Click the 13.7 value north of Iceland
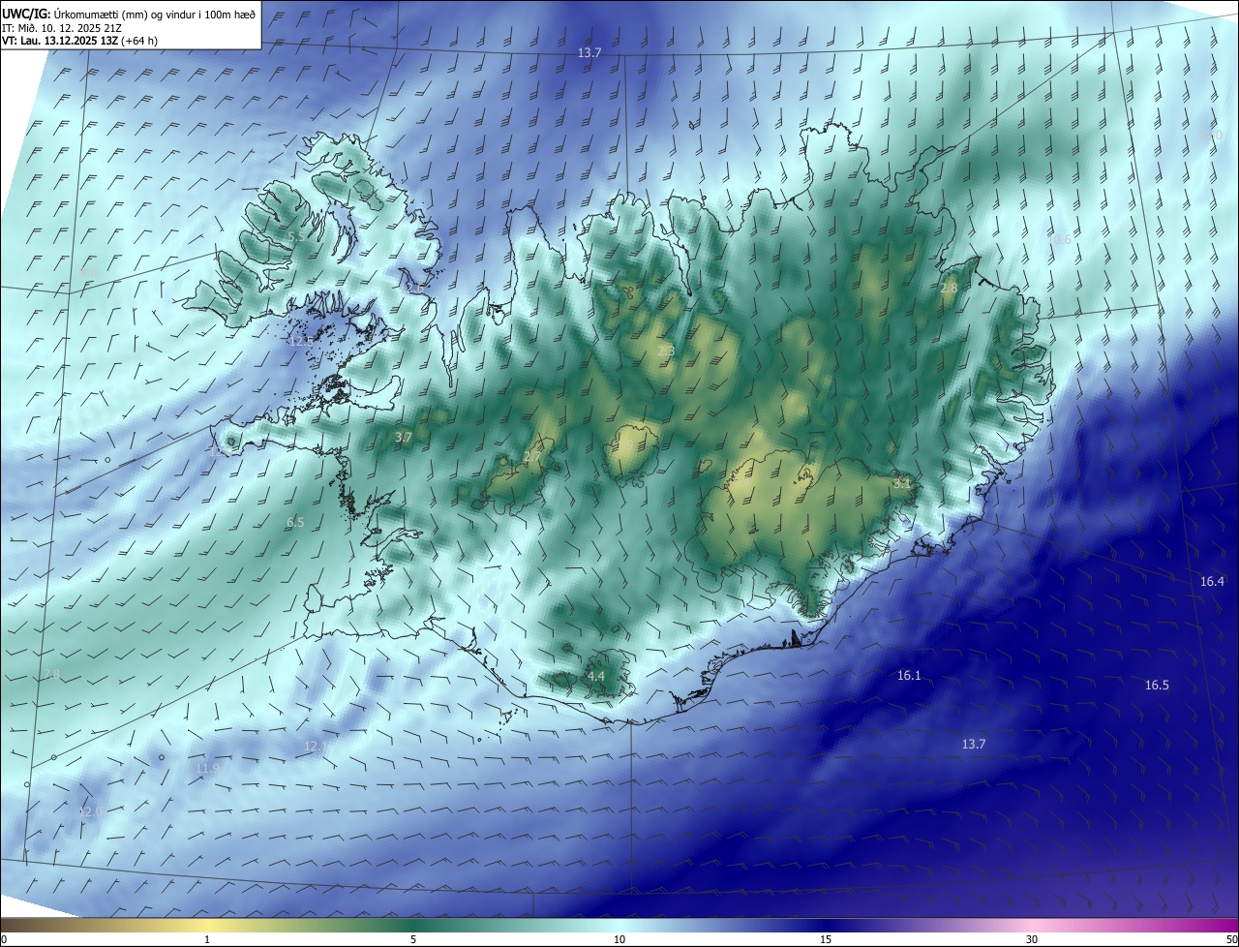Viewport: 1239px width, 947px height. [x=589, y=52]
